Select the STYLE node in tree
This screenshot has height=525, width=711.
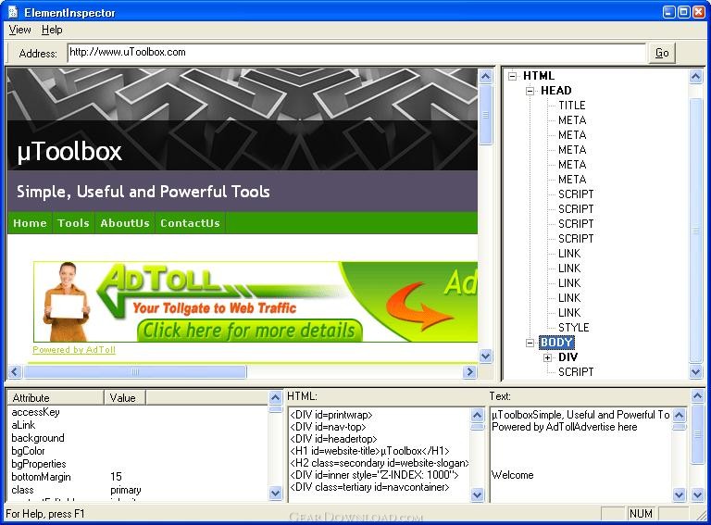(x=574, y=328)
